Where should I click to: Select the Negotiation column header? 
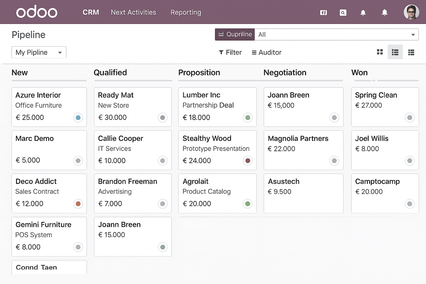coord(285,72)
